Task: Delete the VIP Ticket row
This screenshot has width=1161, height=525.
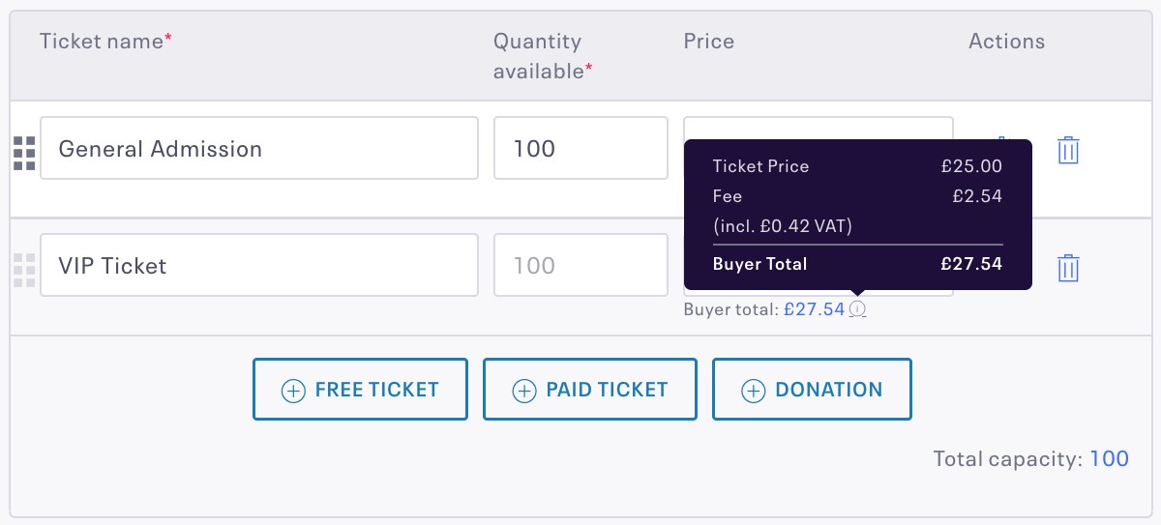Action: coord(1068,268)
